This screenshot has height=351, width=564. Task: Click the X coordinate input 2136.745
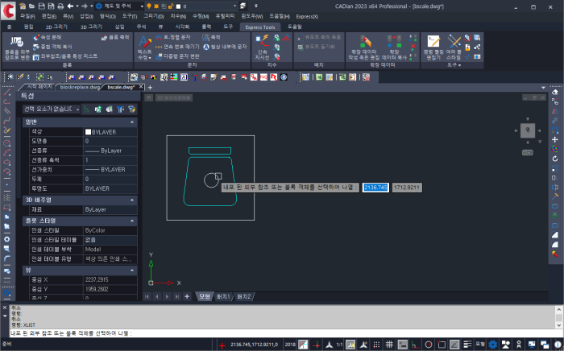(375, 188)
